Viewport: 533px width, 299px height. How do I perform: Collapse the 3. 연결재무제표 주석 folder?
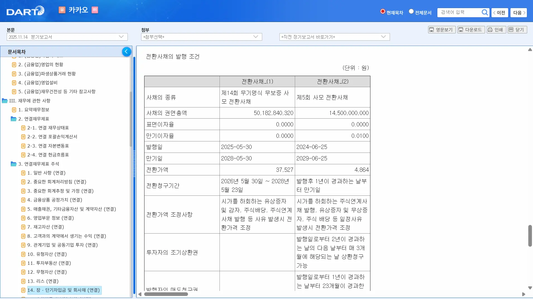coord(14,164)
